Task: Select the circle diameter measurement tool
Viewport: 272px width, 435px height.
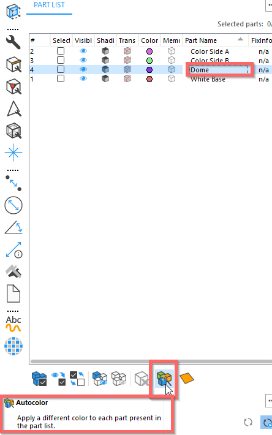Action: click(13, 205)
